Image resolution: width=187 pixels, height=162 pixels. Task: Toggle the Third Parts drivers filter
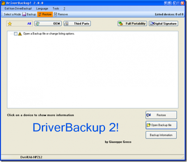pyautogui.click(x=77, y=24)
